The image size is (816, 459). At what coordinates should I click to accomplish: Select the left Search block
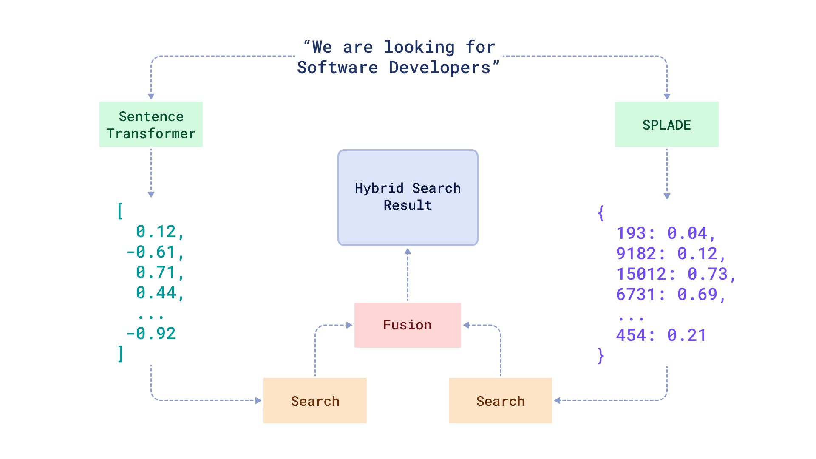pos(314,400)
